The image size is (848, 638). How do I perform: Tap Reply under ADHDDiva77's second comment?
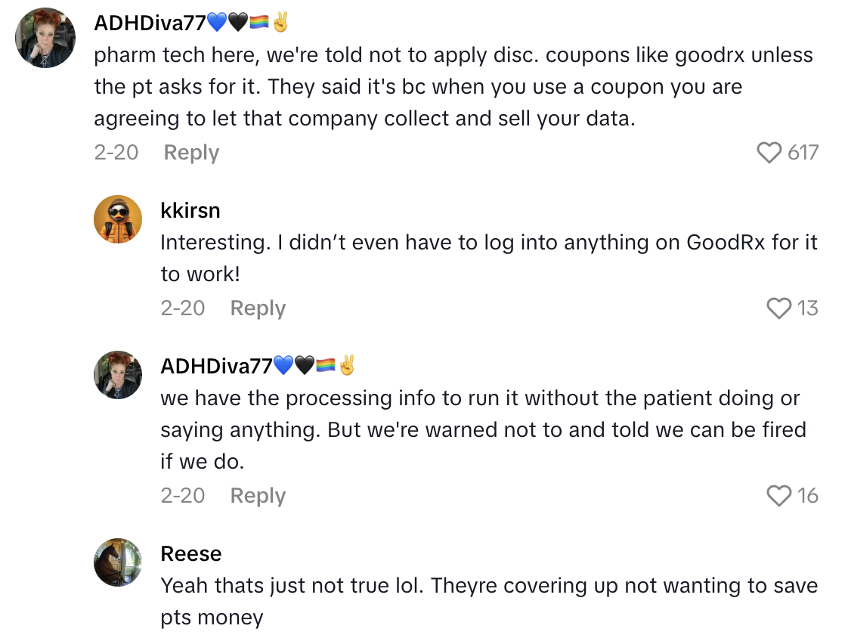[x=257, y=495]
